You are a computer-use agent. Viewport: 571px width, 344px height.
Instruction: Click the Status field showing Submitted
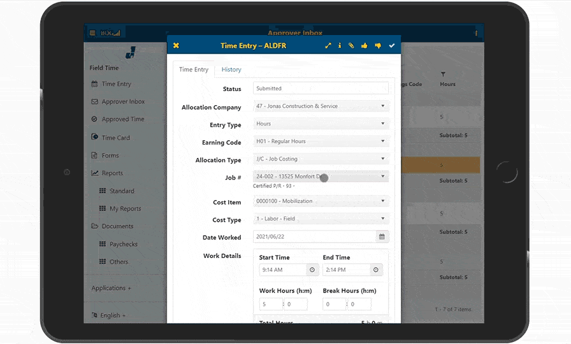(321, 89)
